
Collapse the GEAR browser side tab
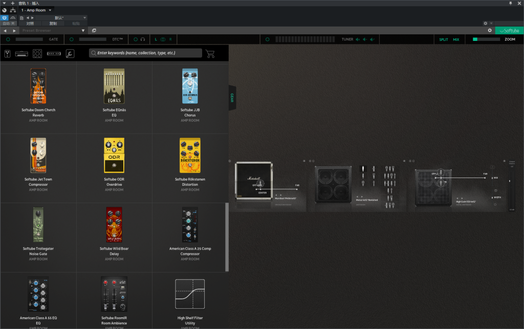(232, 98)
